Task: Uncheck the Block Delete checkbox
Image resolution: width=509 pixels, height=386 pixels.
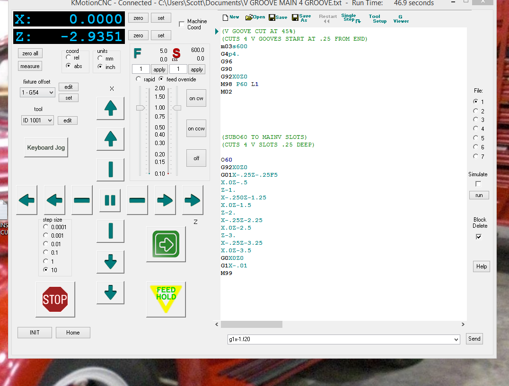Action: (479, 237)
